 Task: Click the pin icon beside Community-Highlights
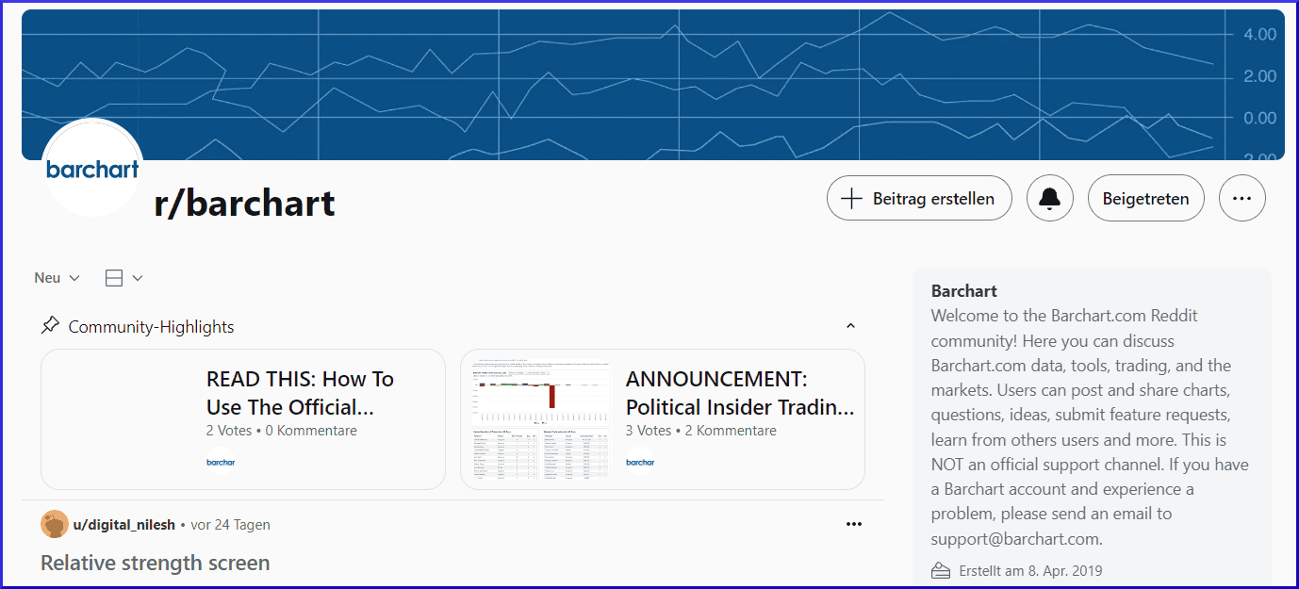[x=50, y=326]
